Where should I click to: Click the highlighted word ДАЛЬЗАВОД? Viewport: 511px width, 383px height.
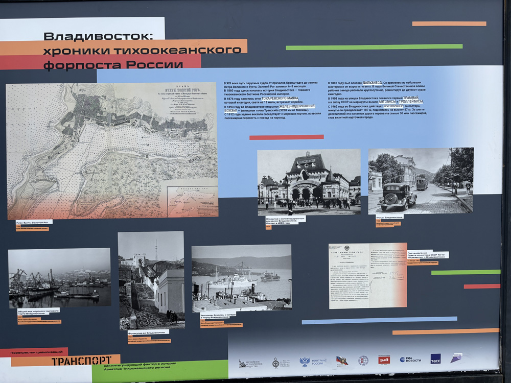[372, 83]
